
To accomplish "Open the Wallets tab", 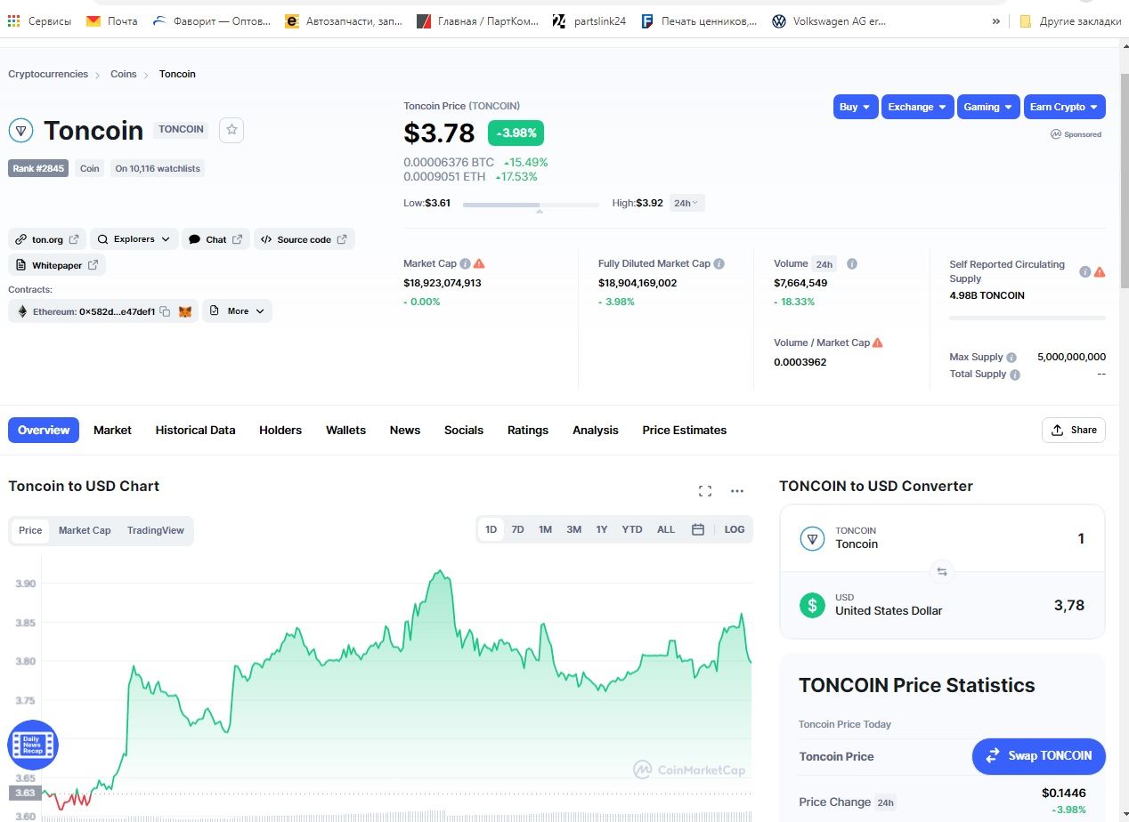I will tap(345, 430).
